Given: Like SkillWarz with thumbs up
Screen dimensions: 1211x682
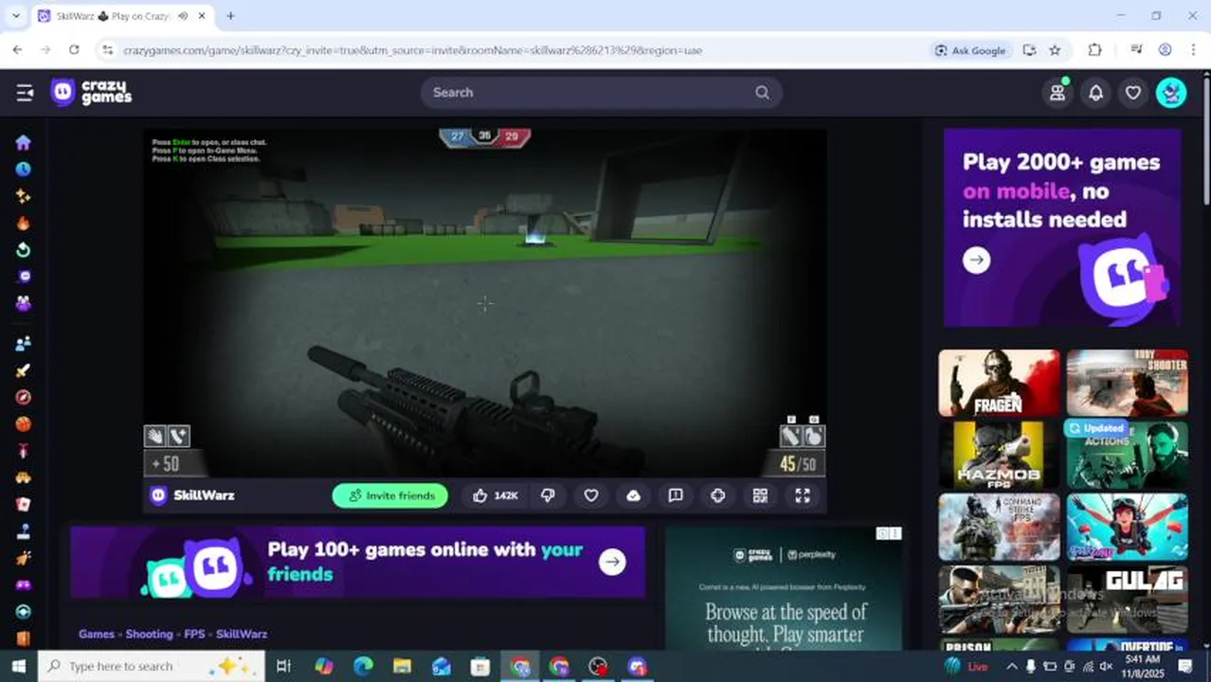Looking at the screenshot, I should pyautogui.click(x=497, y=495).
